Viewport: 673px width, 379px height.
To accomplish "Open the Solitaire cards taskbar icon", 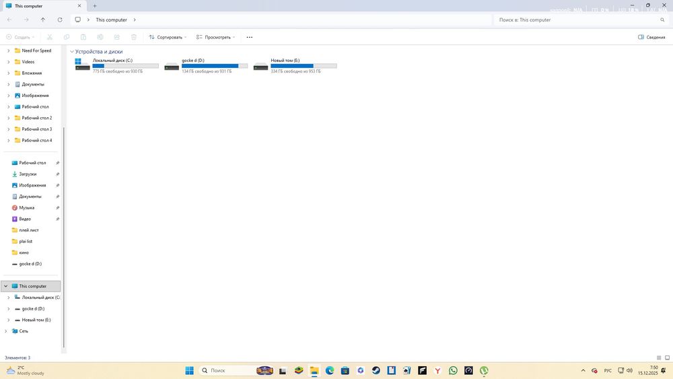I will (407, 370).
